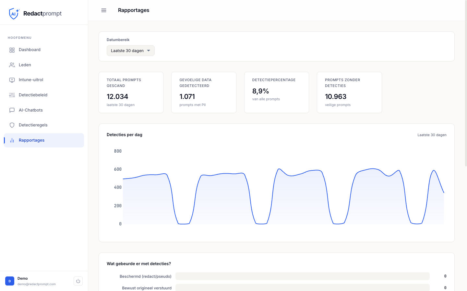
Task: Click the Redactprompt shield logo icon
Action: click(14, 14)
